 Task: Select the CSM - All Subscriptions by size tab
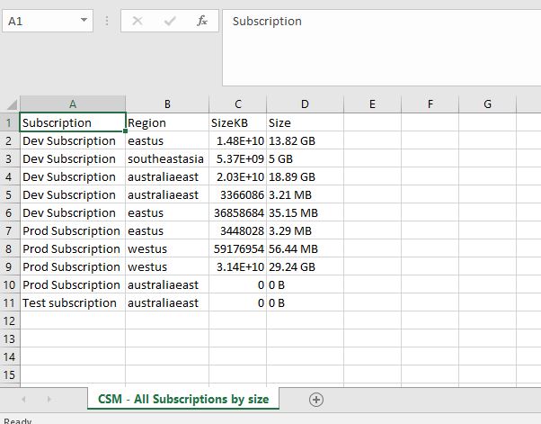click(183, 399)
